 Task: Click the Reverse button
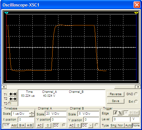pos(116,94)
